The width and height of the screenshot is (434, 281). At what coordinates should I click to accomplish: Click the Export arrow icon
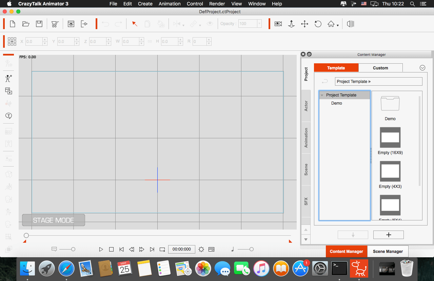[x=84, y=24]
